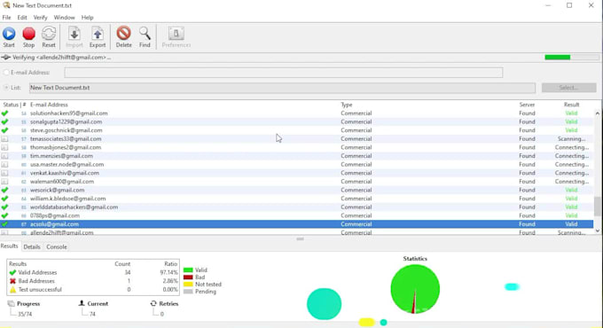Click the Scanning... result for tenassociates33@gmail.com
The image size is (603, 328).
[571, 139]
